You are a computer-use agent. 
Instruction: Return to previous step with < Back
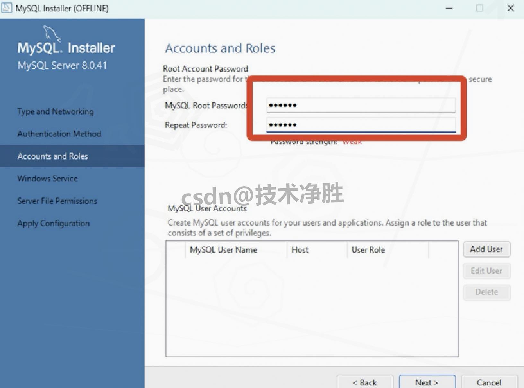(365, 382)
